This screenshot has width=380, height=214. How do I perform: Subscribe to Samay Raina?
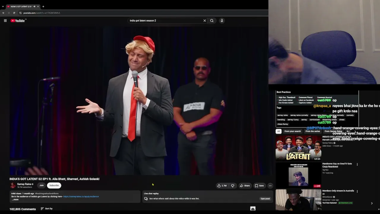[x=54, y=185]
